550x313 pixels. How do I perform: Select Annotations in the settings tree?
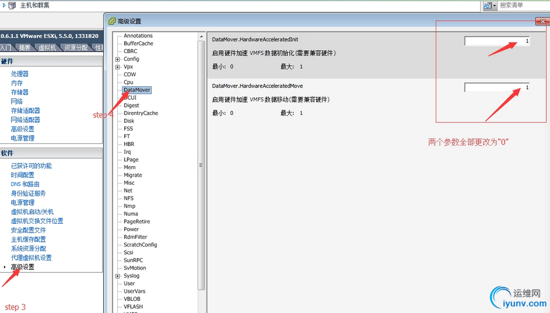pos(138,36)
